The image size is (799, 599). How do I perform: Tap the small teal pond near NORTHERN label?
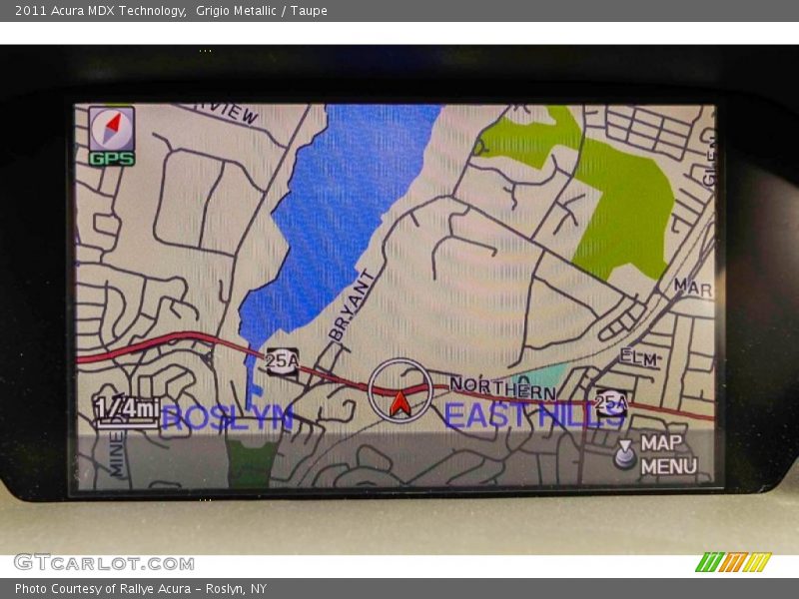(x=547, y=376)
